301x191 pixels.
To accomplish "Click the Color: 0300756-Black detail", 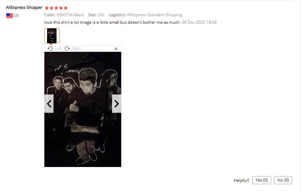I will coord(64,15).
